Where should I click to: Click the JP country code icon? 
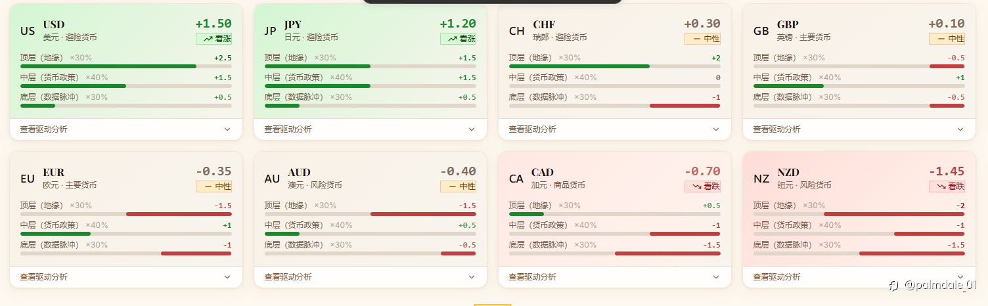click(271, 31)
